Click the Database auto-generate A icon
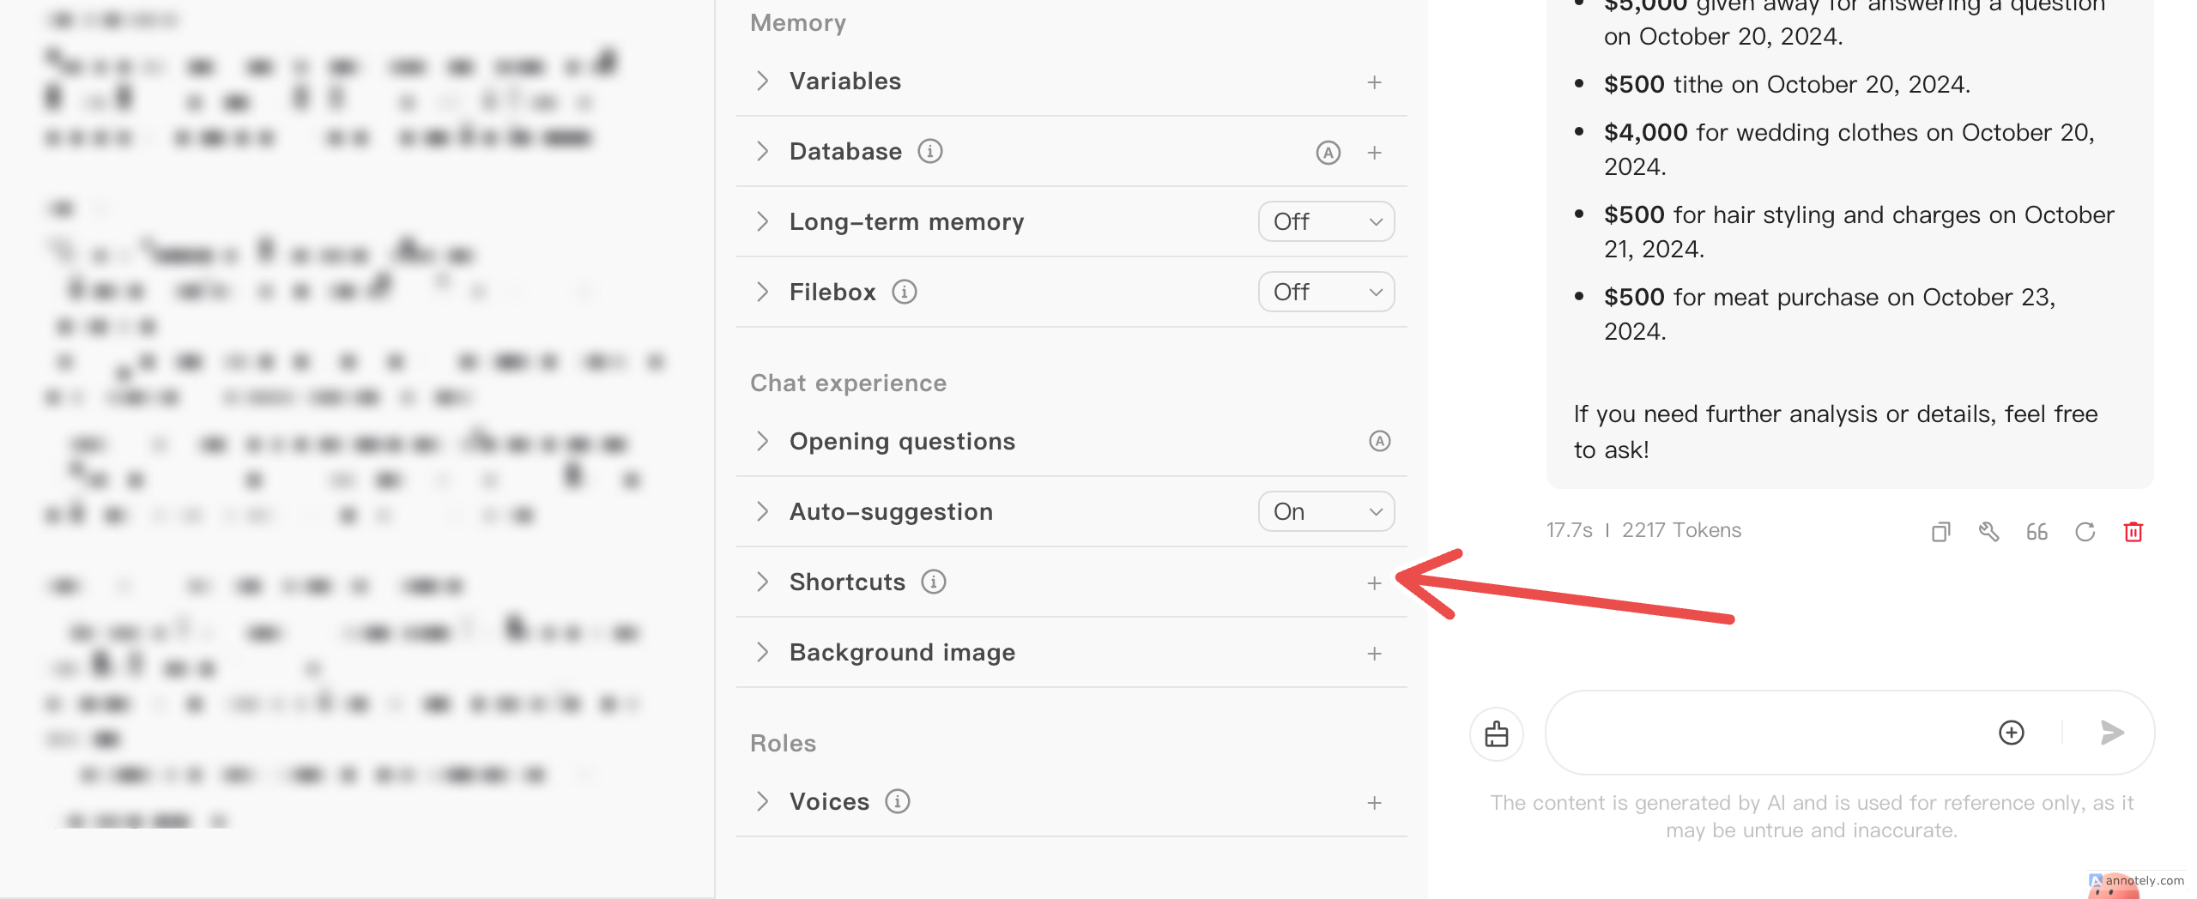Viewport: 2197px width, 899px height. (x=1328, y=153)
